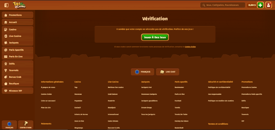275x130 pixels.
Task: Open the Promotions Casino link
Action: pyautogui.click(x=249, y=87)
